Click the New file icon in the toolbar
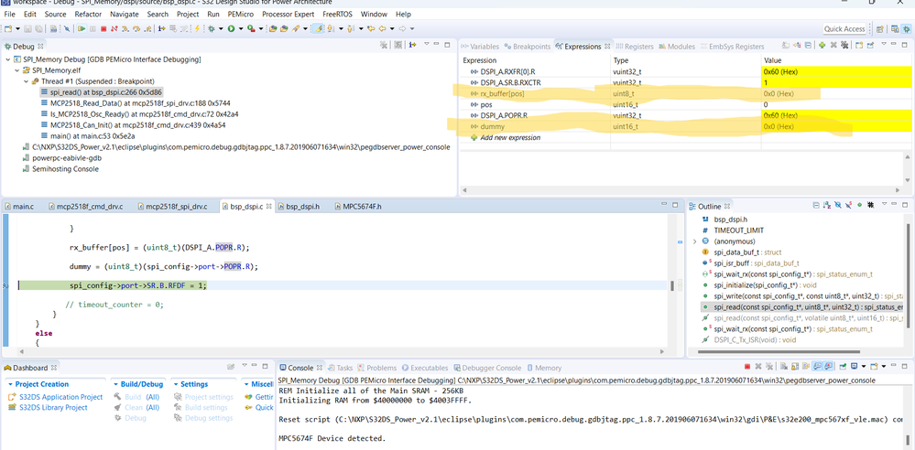The width and height of the screenshot is (915, 450). point(8,28)
